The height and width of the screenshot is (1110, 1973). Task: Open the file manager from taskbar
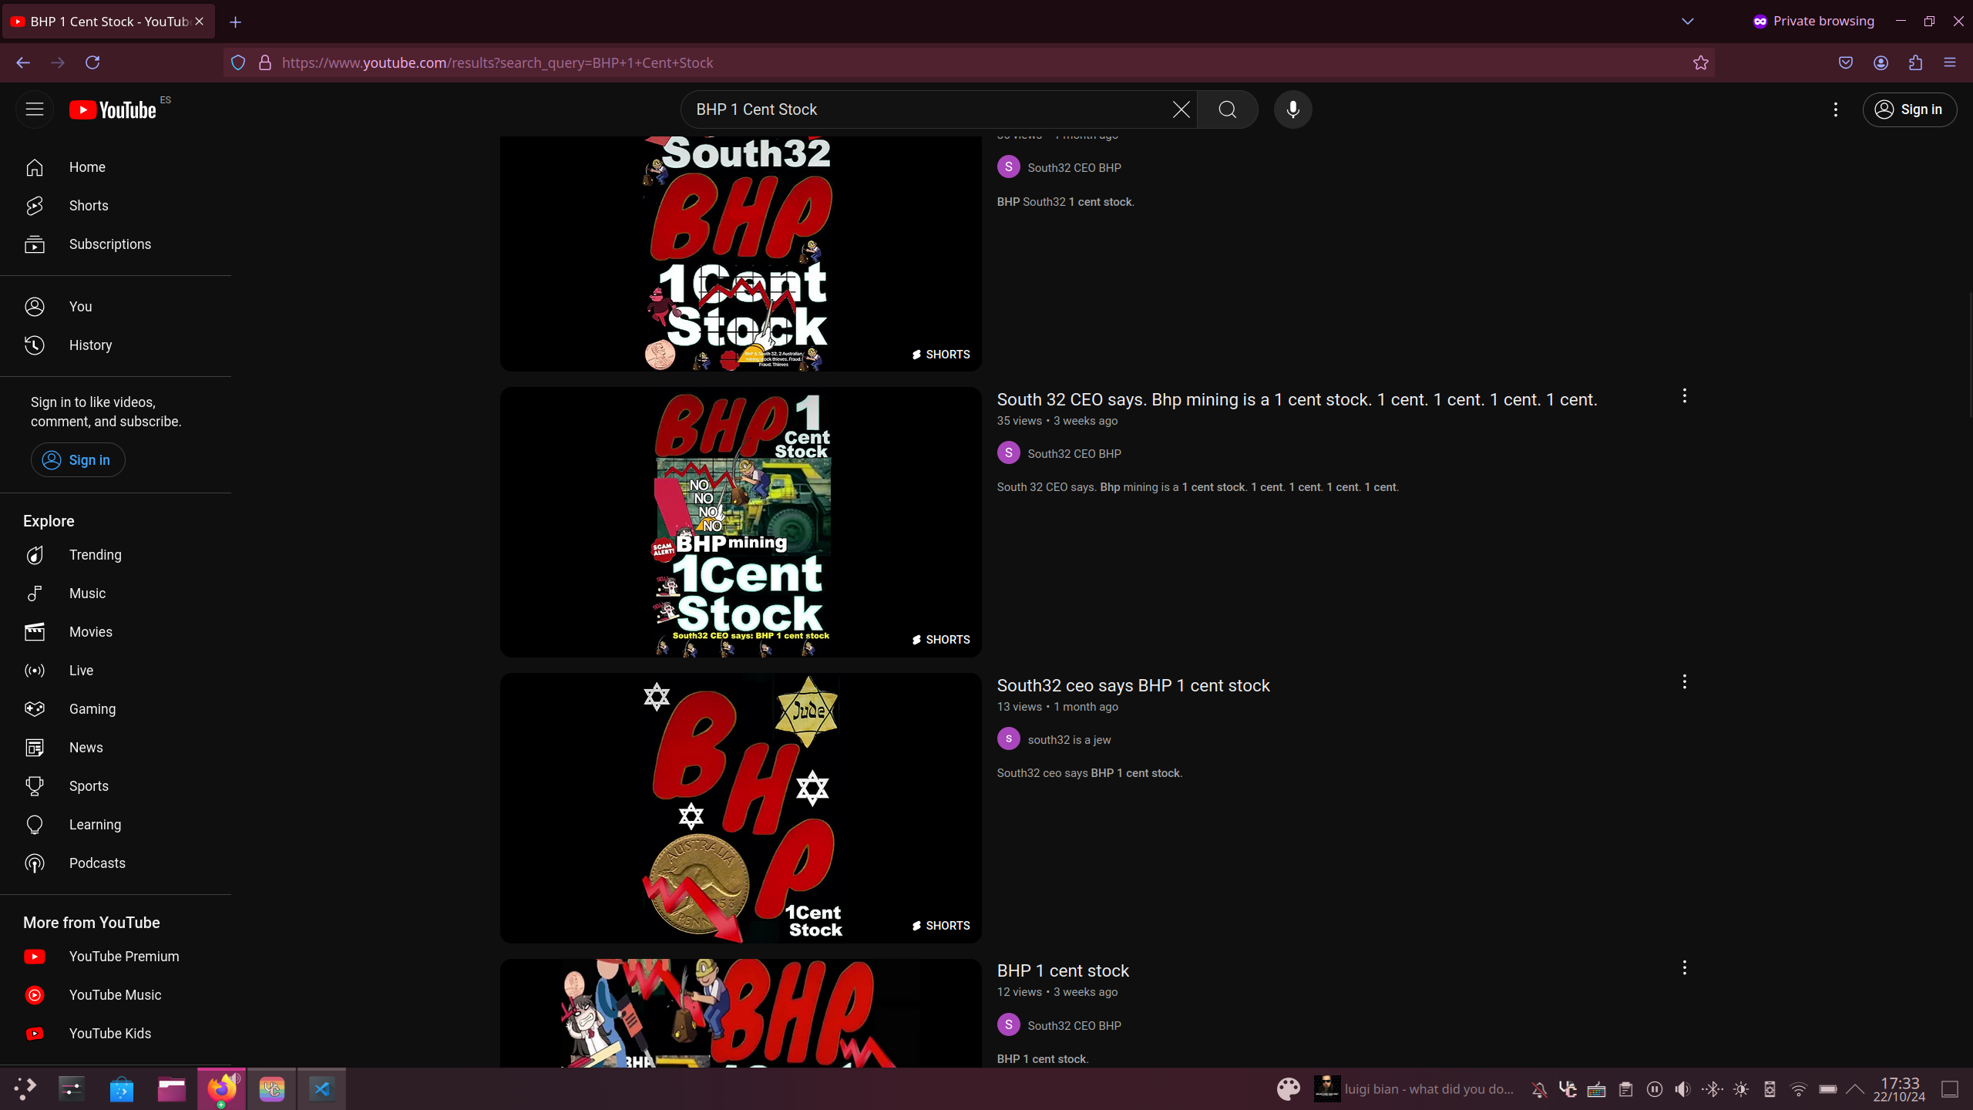[x=171, y=1089]
